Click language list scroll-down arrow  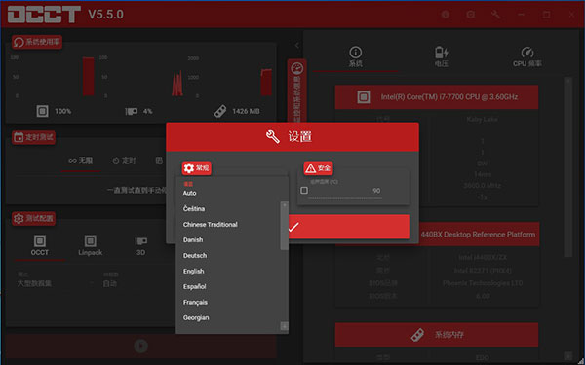[285, 326]
